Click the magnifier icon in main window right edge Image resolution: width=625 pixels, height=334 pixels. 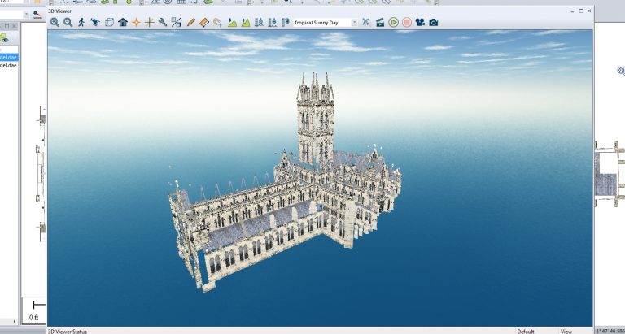621,71
